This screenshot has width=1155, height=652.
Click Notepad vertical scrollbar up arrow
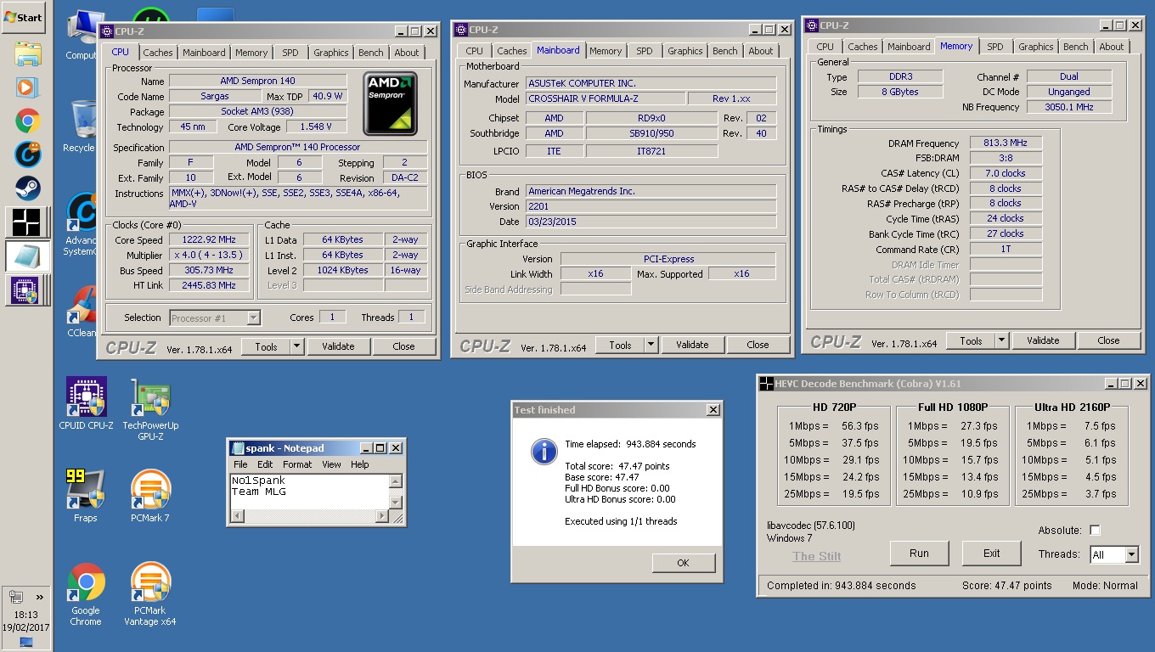click(x=396, y=481)
